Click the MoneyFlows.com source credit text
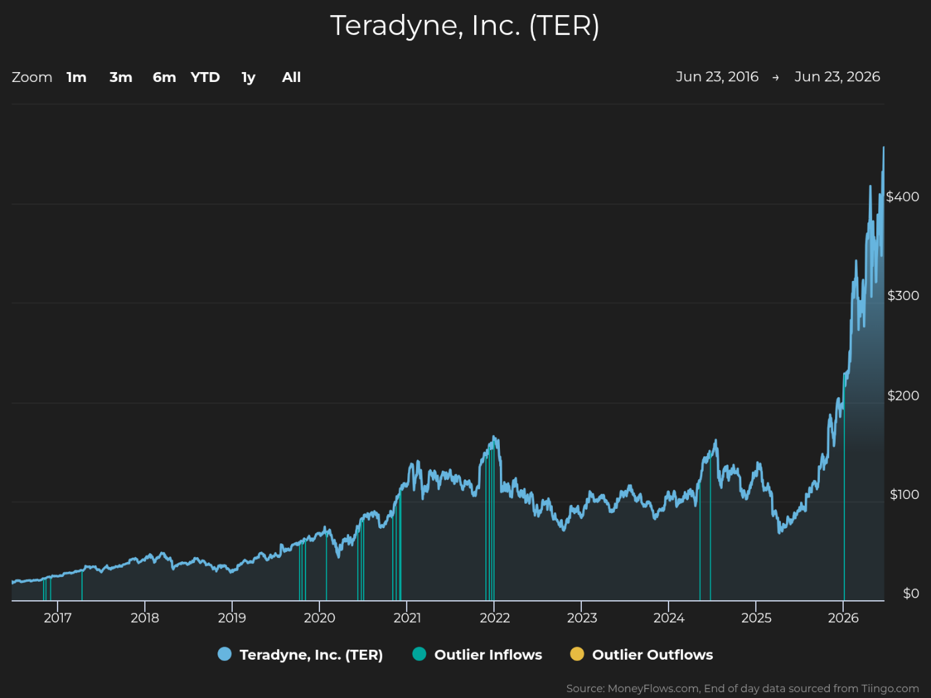931x698 pixels. [x=743, y=689]
